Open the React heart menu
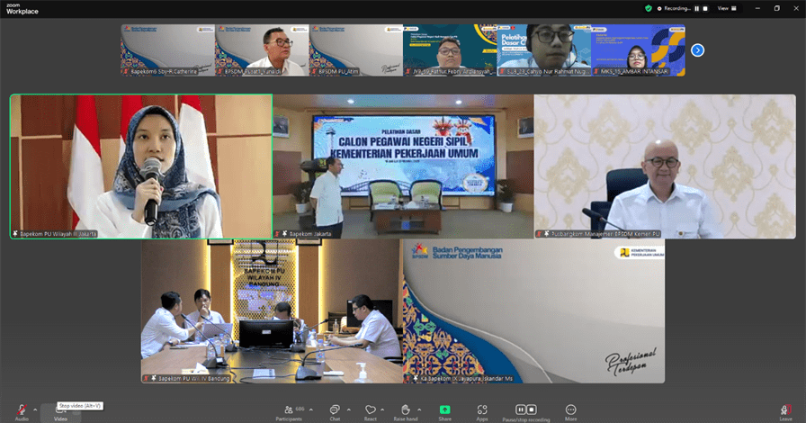 click(x=370, y=413)
